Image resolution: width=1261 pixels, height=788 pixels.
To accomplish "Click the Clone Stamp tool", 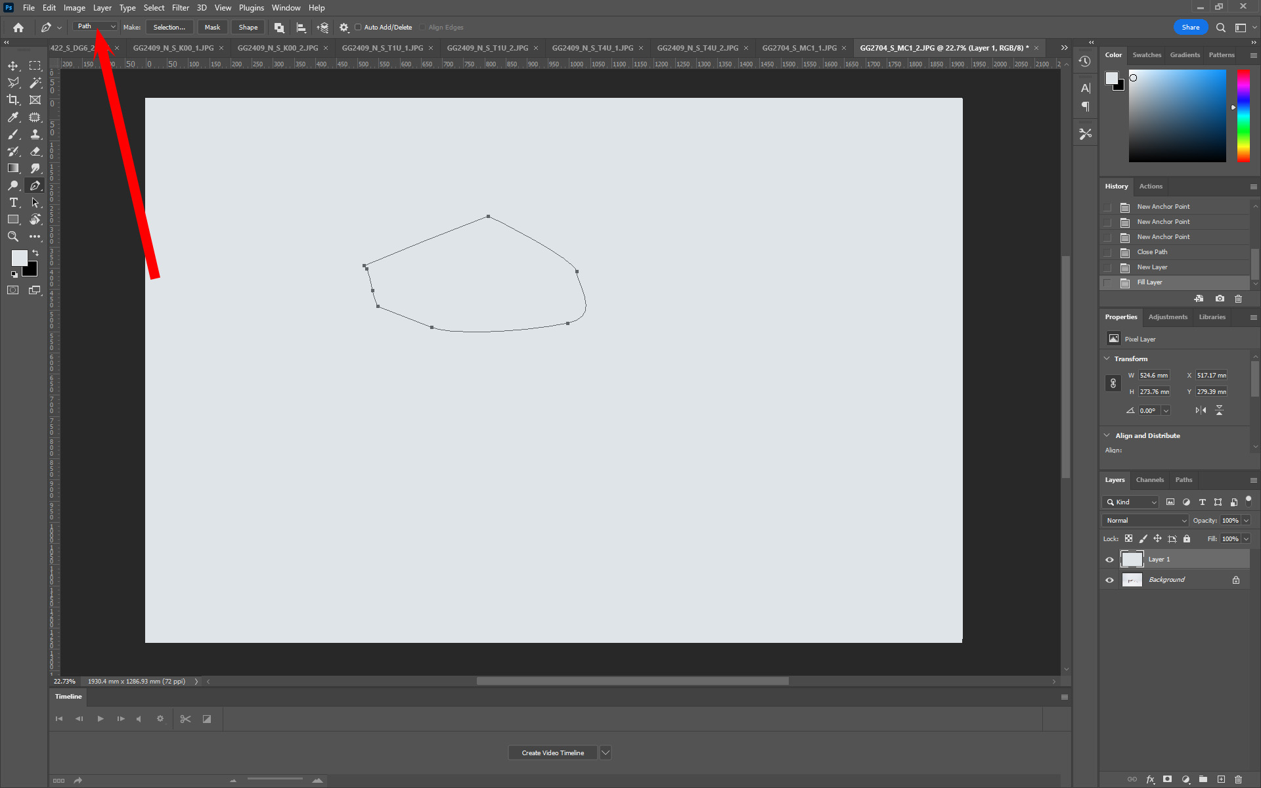I will [x=35, y=134].
